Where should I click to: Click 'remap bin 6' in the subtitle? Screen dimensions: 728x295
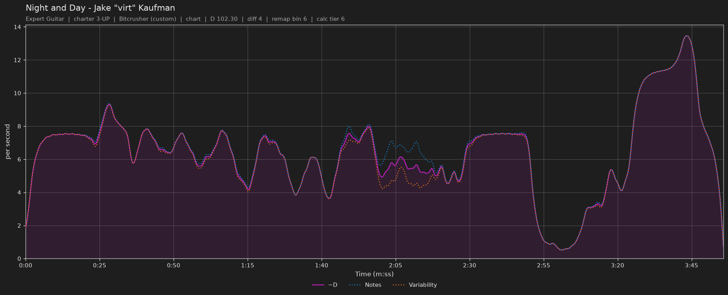[x=289, y=19]
